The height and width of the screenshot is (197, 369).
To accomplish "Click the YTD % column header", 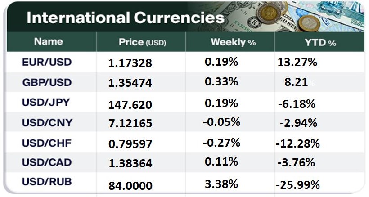I will coord(320,42).
